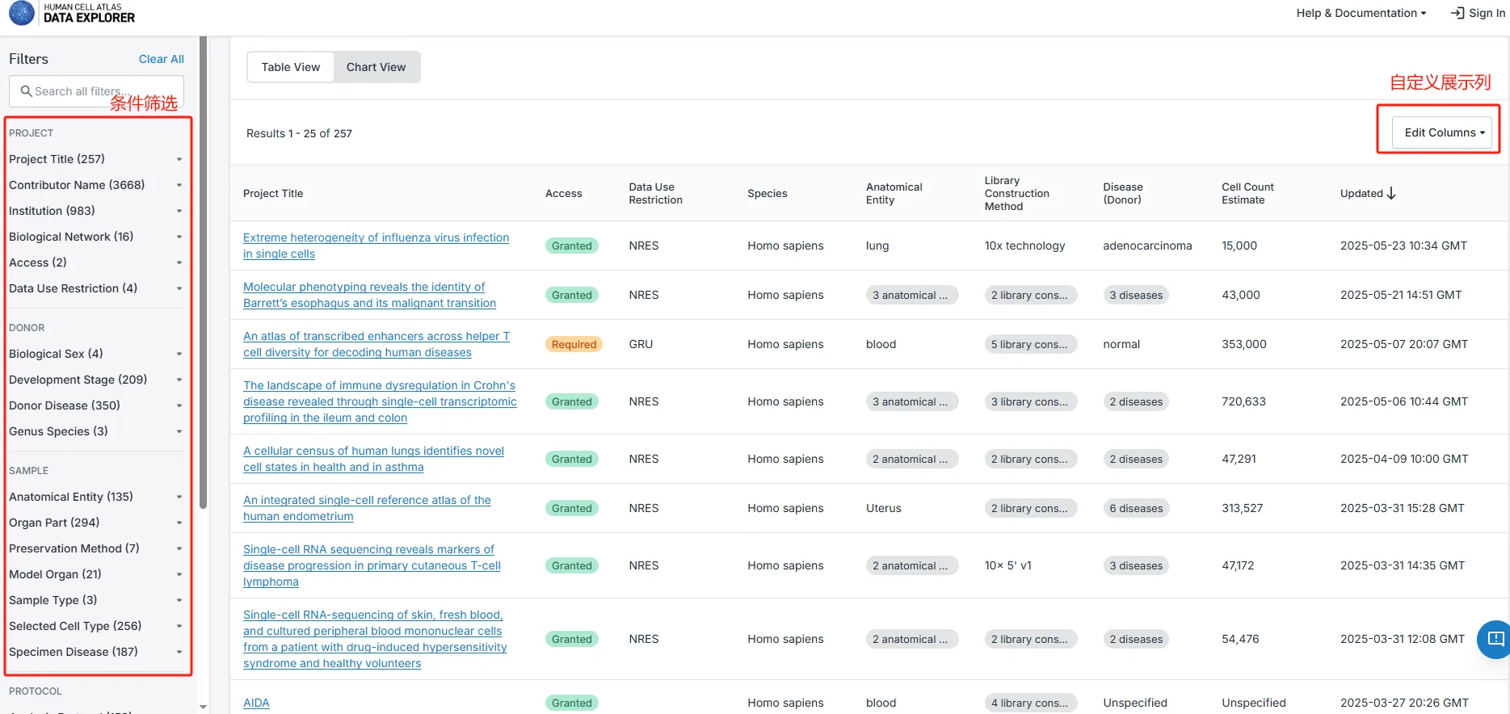
Task: Click the Updated column sort arrow
Action: (1391, 193)
